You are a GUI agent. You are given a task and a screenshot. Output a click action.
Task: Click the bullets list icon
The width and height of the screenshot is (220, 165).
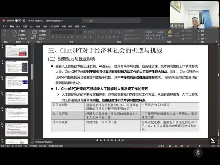pos(99,32)
